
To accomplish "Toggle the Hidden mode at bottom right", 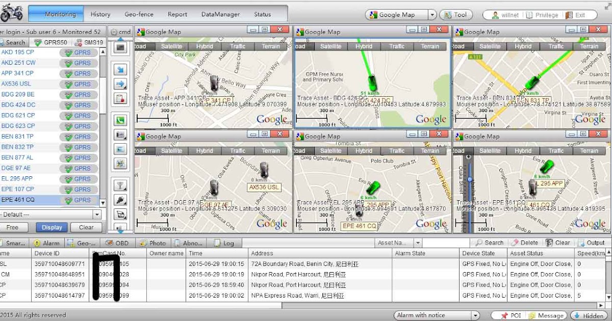I will click(x=589, y=315).
